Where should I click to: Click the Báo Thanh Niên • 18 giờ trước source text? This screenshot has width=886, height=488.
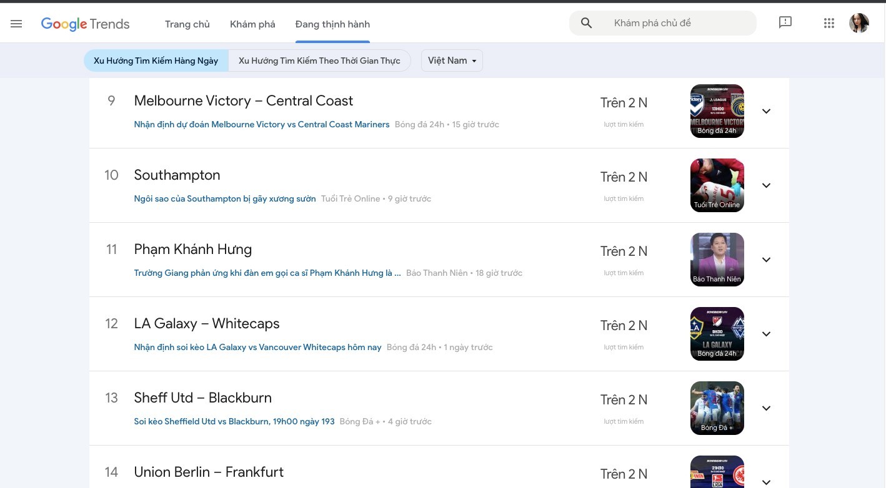click(x=464, y=273)
